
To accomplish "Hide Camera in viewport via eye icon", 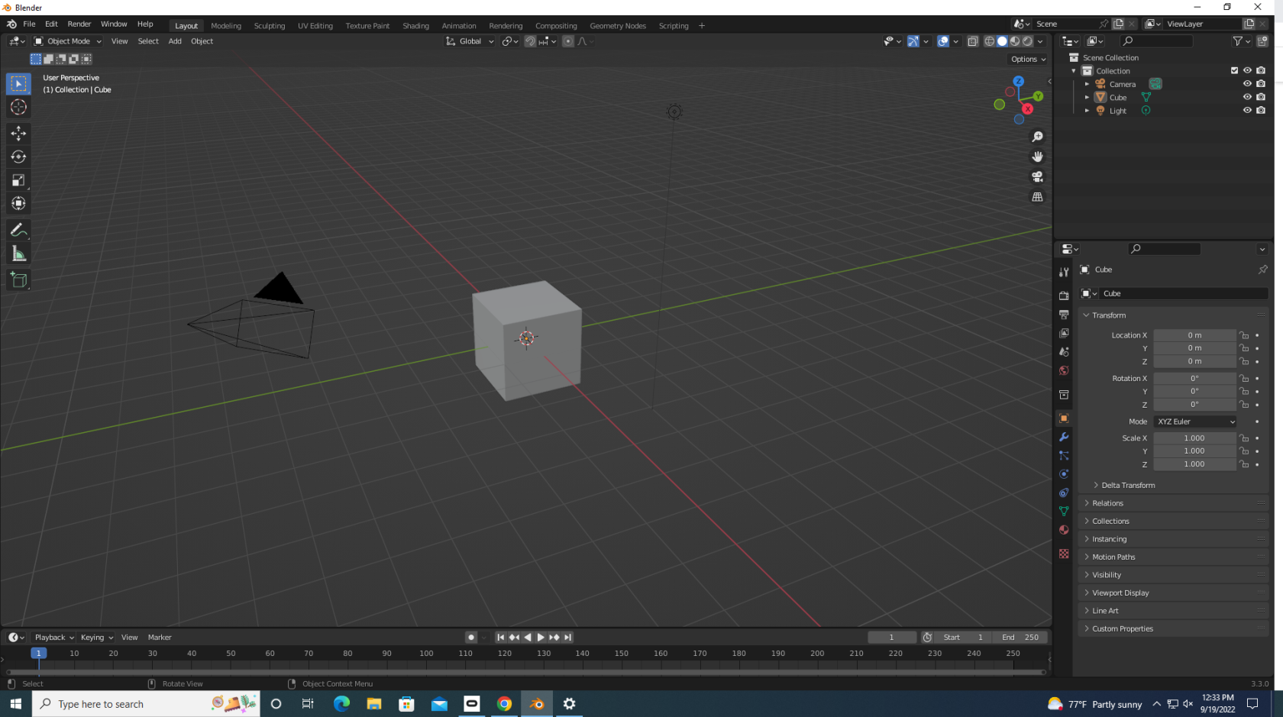I will point(1247,84).
